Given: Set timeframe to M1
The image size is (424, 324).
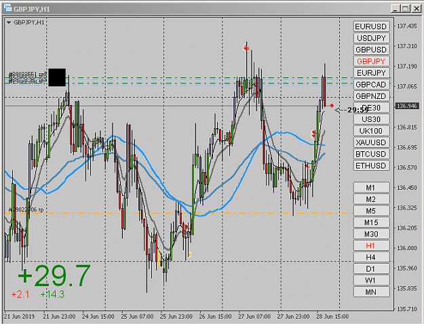Looking at the screenshot, I should (x=371, y=188).
